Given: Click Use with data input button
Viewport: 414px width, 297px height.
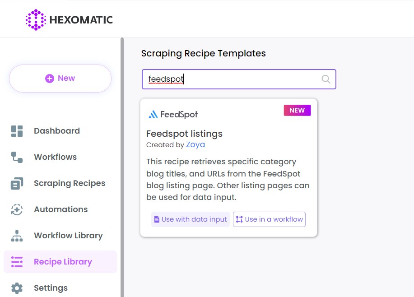Looking at the screenshot, I should click(191, 219).
